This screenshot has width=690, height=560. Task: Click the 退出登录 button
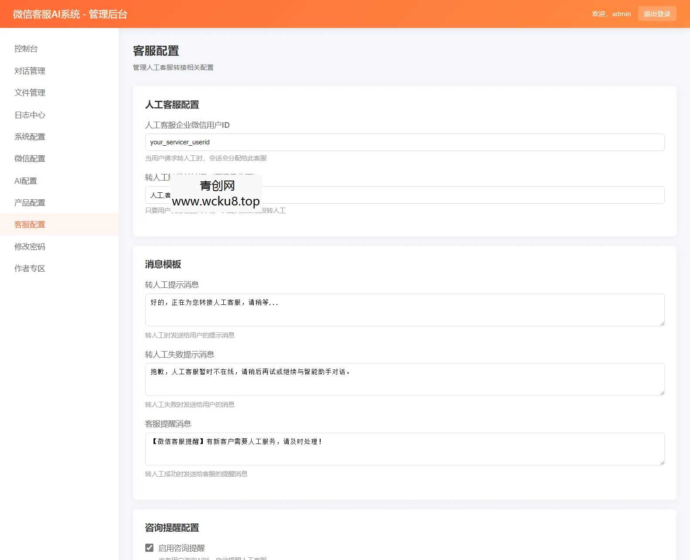pos(657,14)
